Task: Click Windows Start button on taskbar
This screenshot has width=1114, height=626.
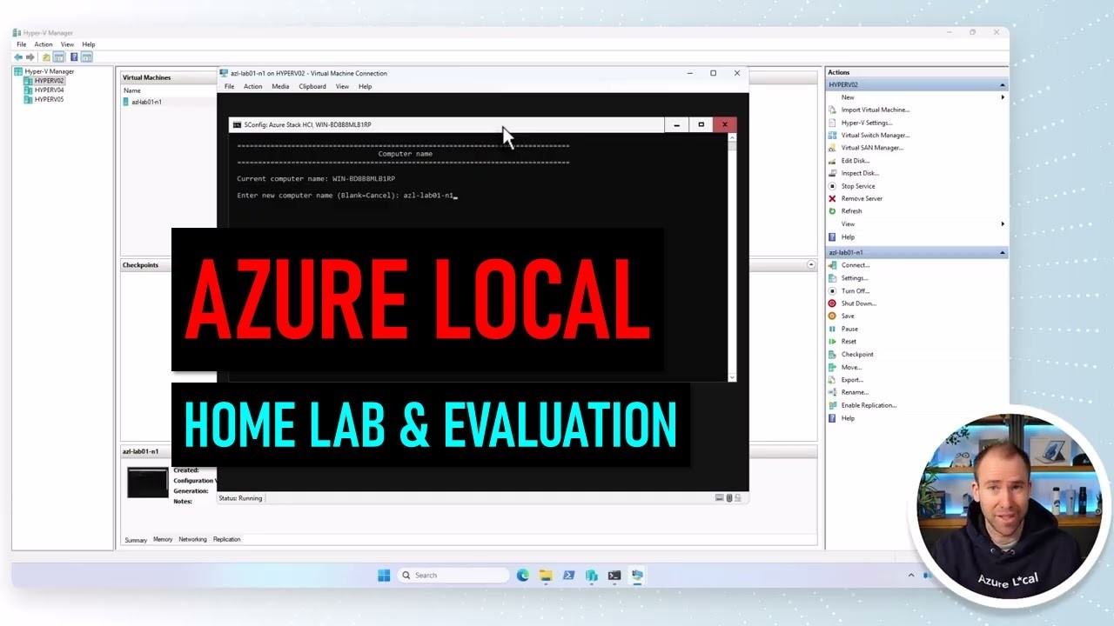Action: coord(384,575)
